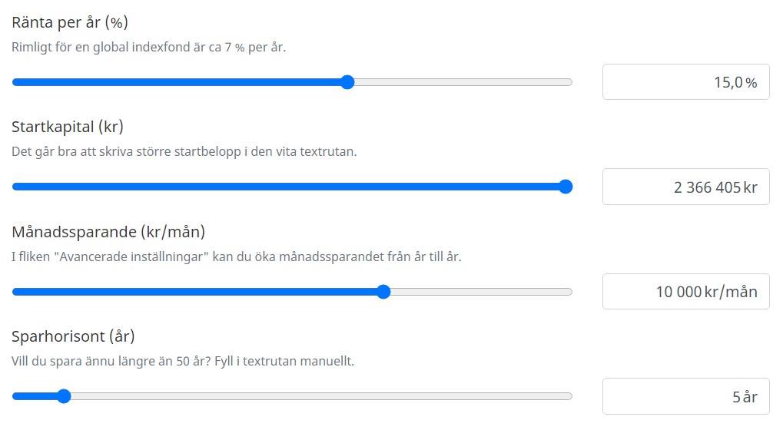The image size is (783, 440).
Task: Click the grey unfilled part of Ränta slider
Action: coord(461,82)
